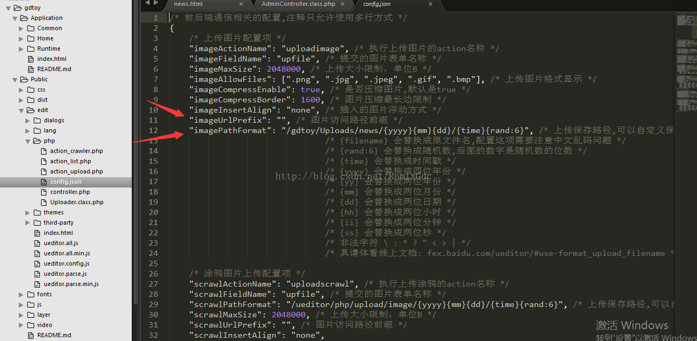Go to next tab with right arrow
Screen dimensions: 697x341
(155, 3)
